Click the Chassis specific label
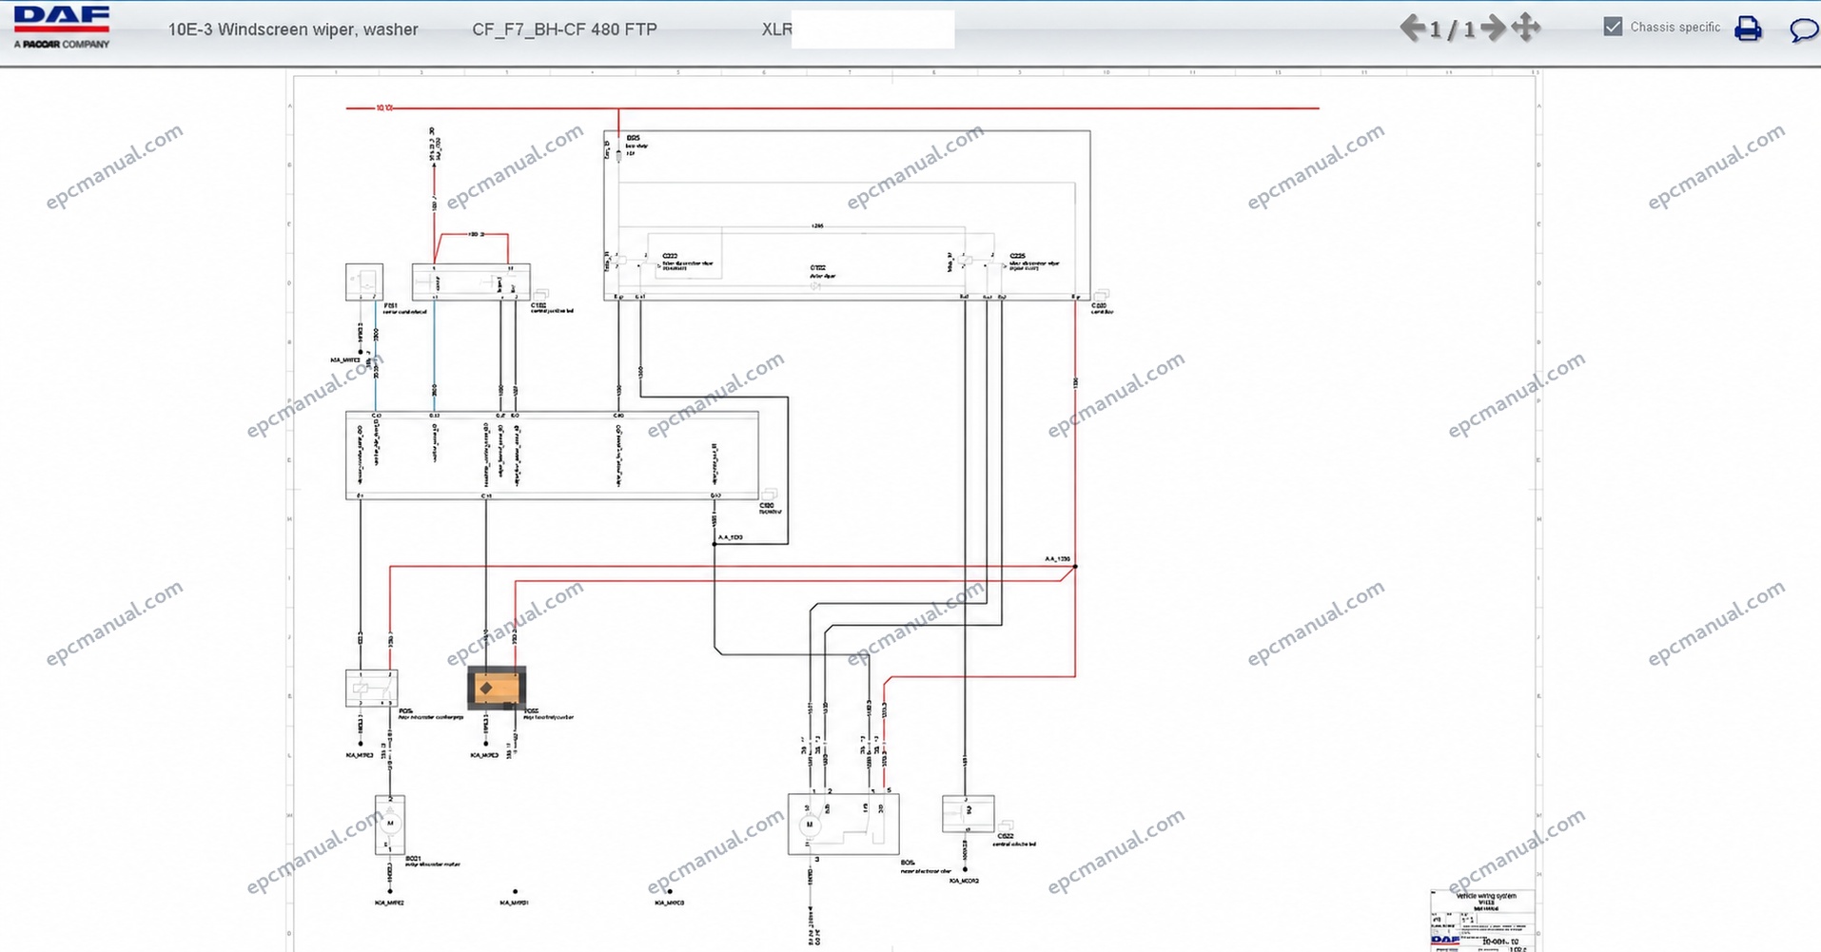1821x952 pixels. coord(1674,28)
